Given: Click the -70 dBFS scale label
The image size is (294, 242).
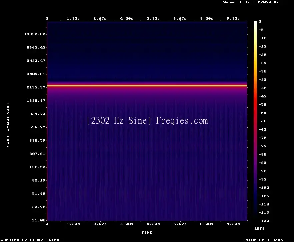Looking at the screenshot, I should 262,138.
